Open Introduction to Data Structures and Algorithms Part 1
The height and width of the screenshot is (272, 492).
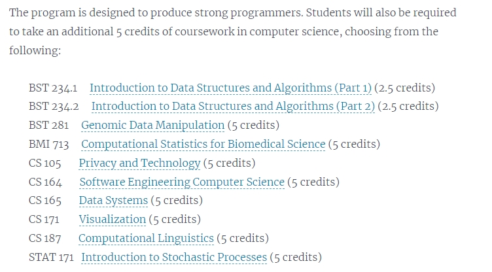point(230,88)
